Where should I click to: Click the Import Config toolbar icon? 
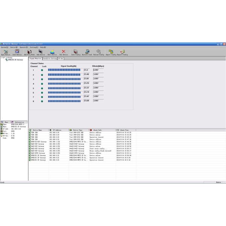[x=111, y=52]
